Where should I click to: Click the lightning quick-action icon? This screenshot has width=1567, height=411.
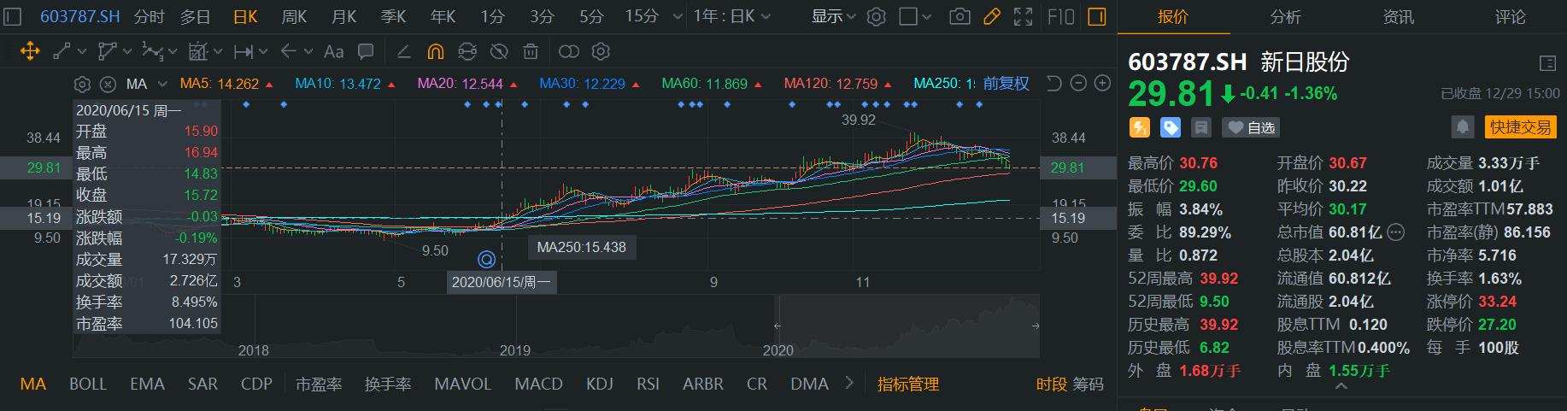(x=1140, y=127)
